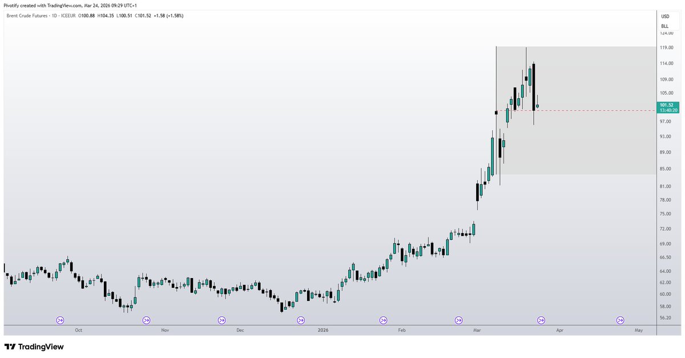Click the 58.00 price axis label
The height and width of the screenshot is (358, 685).
666,307
